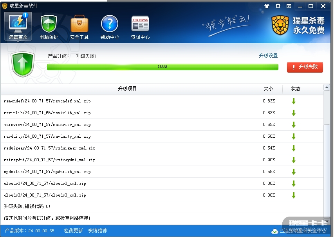Click the 大小 column header
This screenshot has height=237, width=334.
click(x=269, y=89)
